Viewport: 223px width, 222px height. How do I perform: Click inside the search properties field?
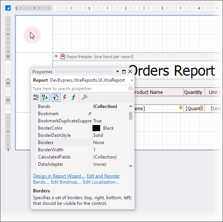[x=80, y=89]
